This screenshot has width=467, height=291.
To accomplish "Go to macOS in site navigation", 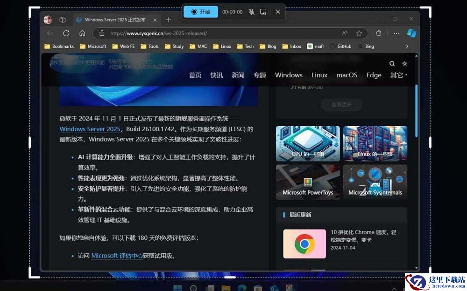I will click(x=347, y=75).
